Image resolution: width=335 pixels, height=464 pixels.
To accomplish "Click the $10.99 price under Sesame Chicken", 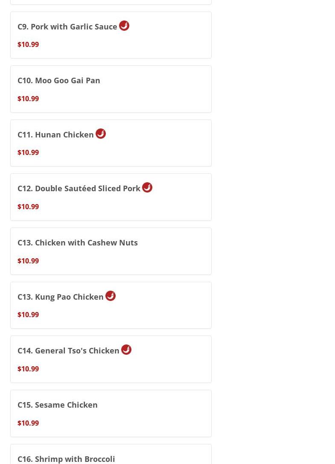I will pos(28,423).
